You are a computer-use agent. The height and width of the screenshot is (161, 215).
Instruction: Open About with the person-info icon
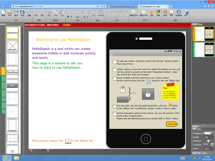186,13
